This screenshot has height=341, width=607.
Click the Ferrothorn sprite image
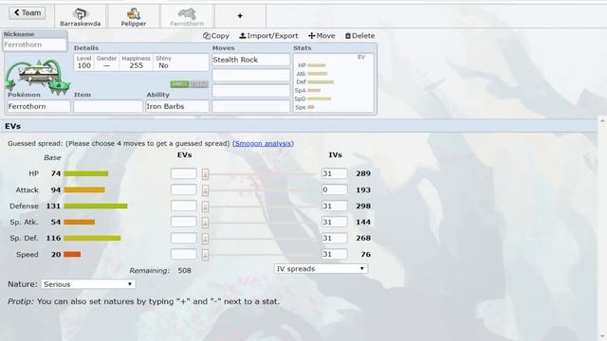(x=38, y=77)
